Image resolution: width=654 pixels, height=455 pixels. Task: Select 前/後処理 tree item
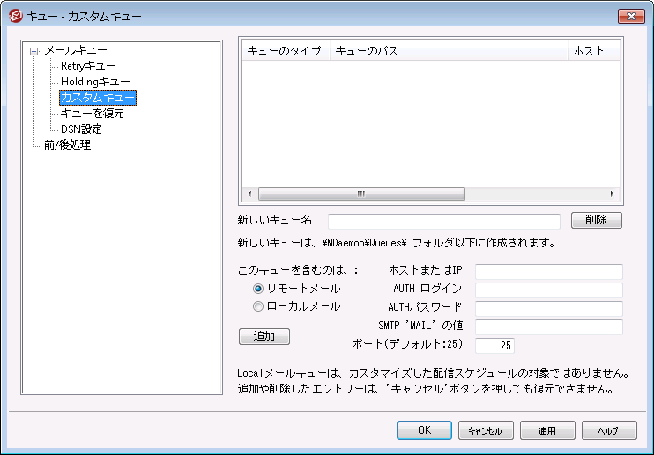[x=67, y=145]
